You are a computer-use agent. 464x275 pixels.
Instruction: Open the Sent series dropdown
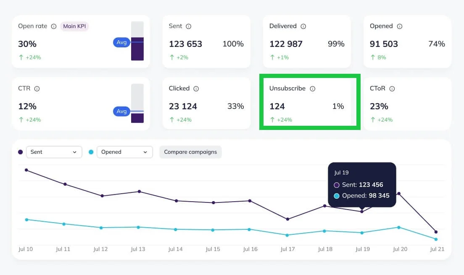pyautogui.click(x=54, y=152)
